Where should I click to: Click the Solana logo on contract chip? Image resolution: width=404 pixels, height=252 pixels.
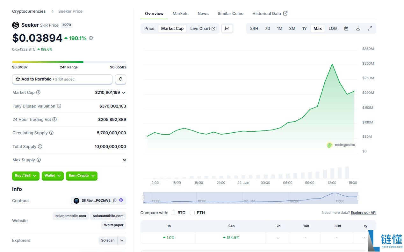[76, 201]
